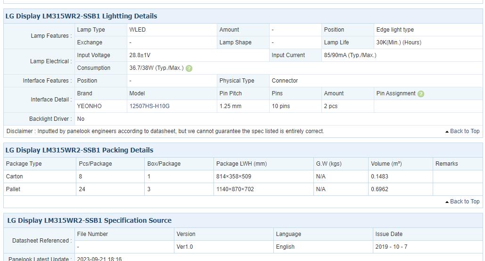Click the help icon next to Consumption value
The image size is (485, 261).
[x=189, y=68]
